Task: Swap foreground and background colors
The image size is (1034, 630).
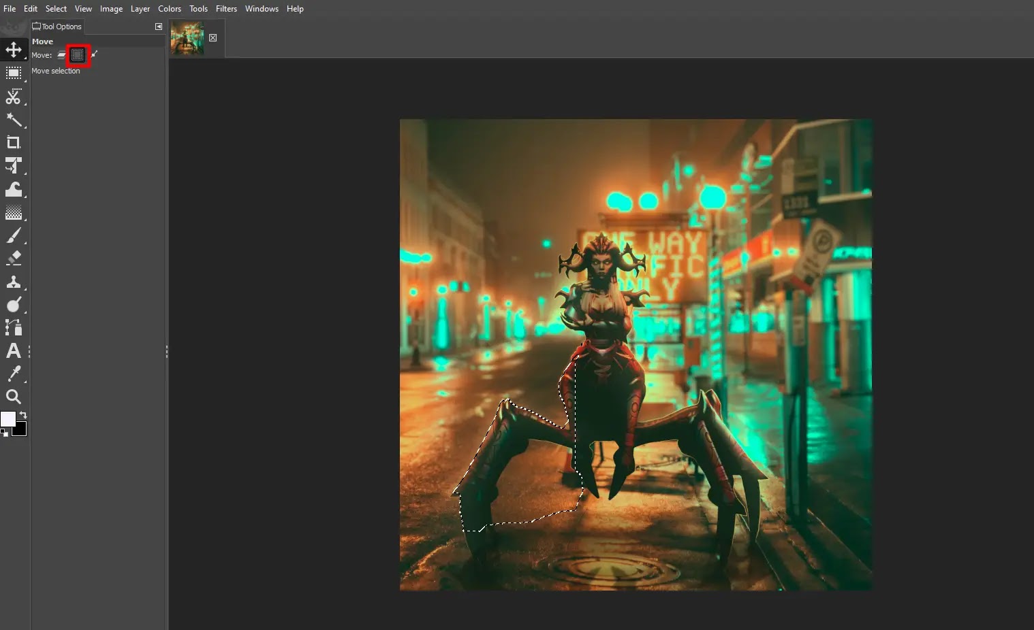Action: [23, 414]
